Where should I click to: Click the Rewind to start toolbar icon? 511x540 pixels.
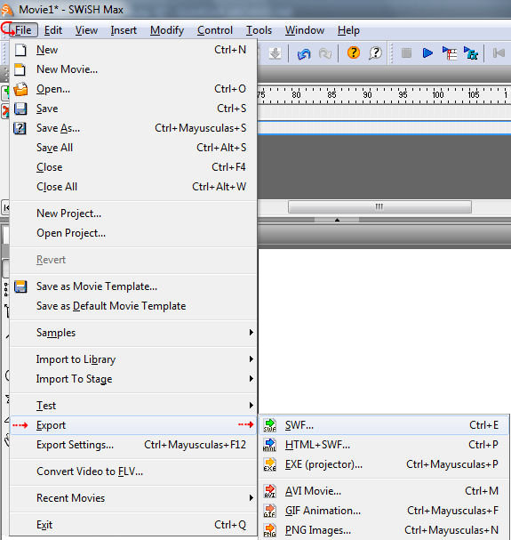pyautogui.click(x=499, y=53)
